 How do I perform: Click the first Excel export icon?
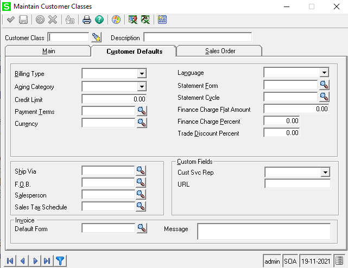pyautogui.click(x=133, y=20)
